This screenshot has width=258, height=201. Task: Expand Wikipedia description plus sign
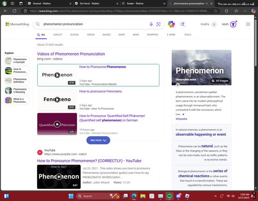pyautogui.click(x=183, y=114)
